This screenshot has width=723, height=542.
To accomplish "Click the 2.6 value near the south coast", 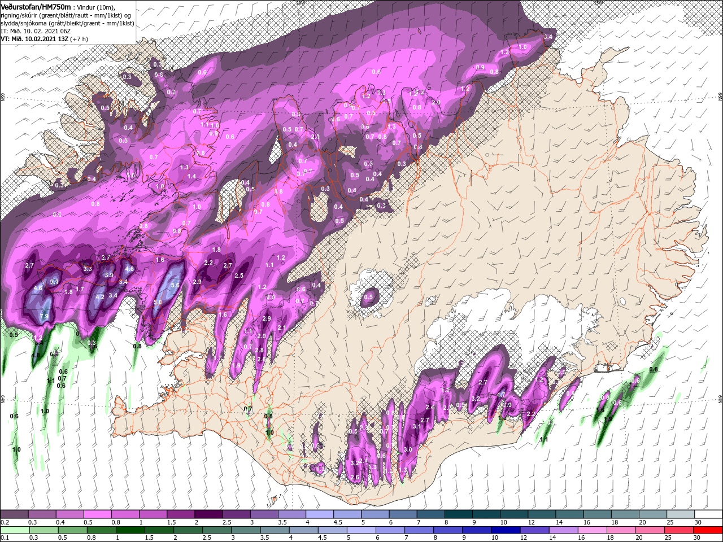I will [355, 477].
